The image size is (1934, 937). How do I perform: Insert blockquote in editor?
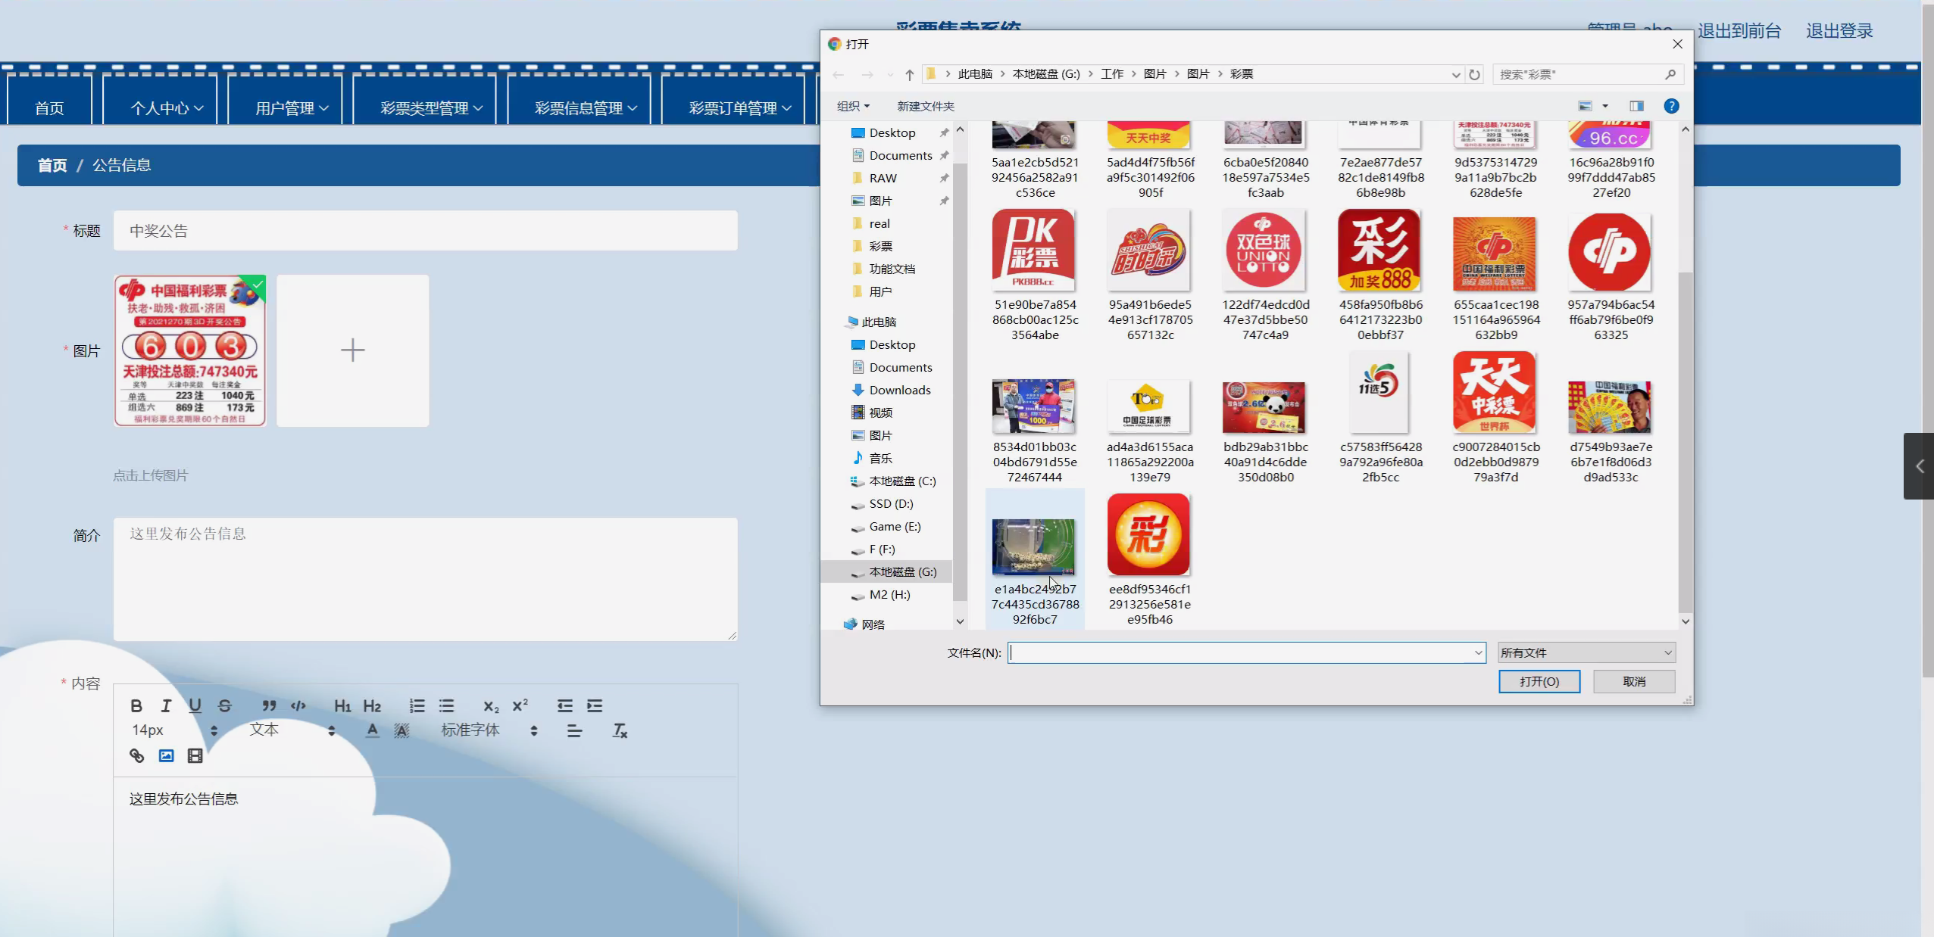click(269, 705)
